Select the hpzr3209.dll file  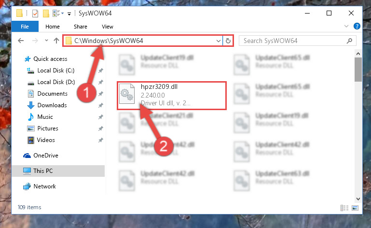click(172, 96)
